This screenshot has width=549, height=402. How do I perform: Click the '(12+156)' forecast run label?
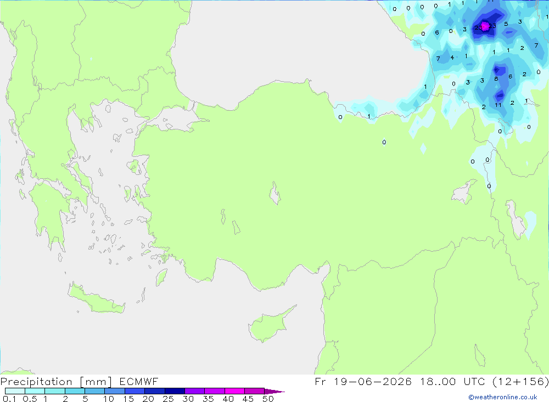click(x=520, y=381)
